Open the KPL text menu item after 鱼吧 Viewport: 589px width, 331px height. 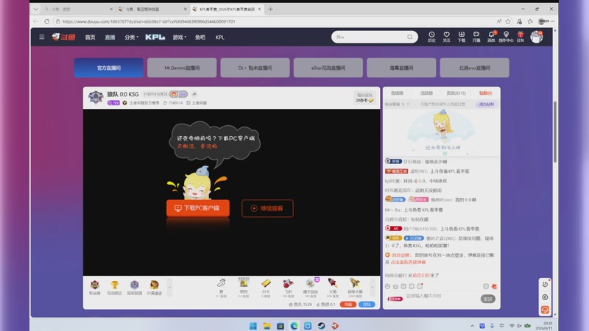pos(219,38)
